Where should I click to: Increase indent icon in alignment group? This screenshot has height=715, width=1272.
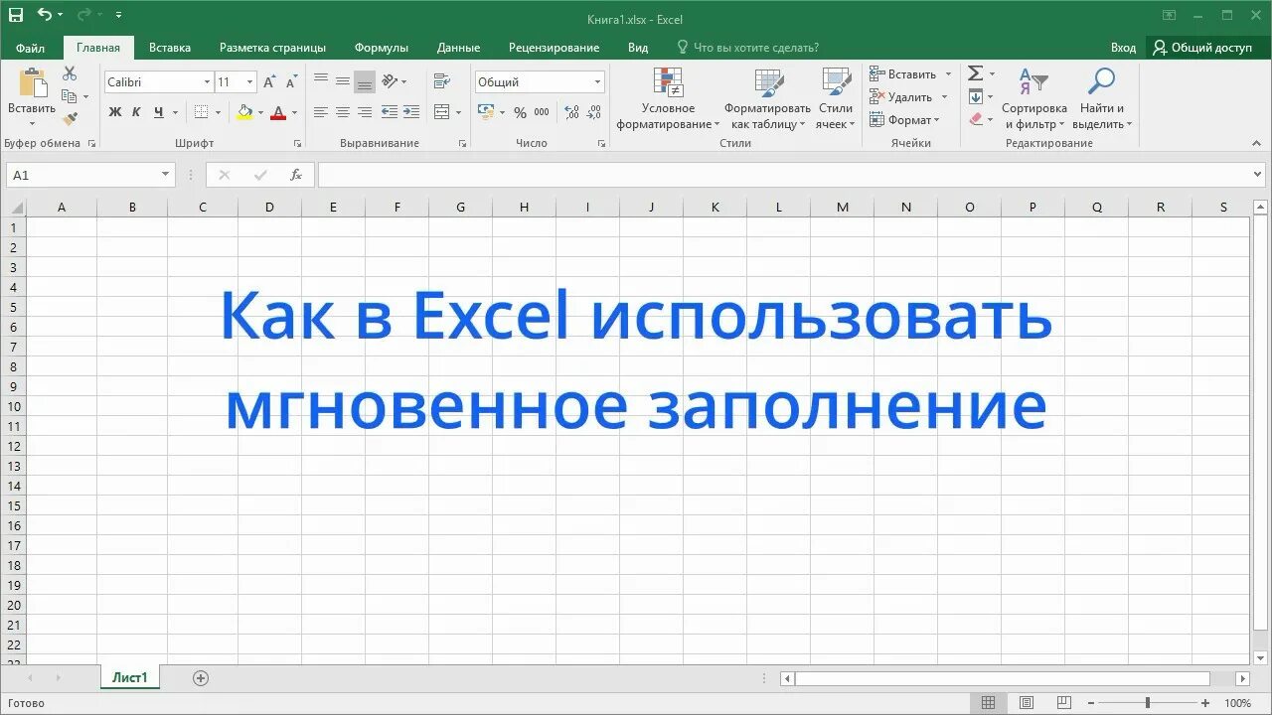[411, 112]
